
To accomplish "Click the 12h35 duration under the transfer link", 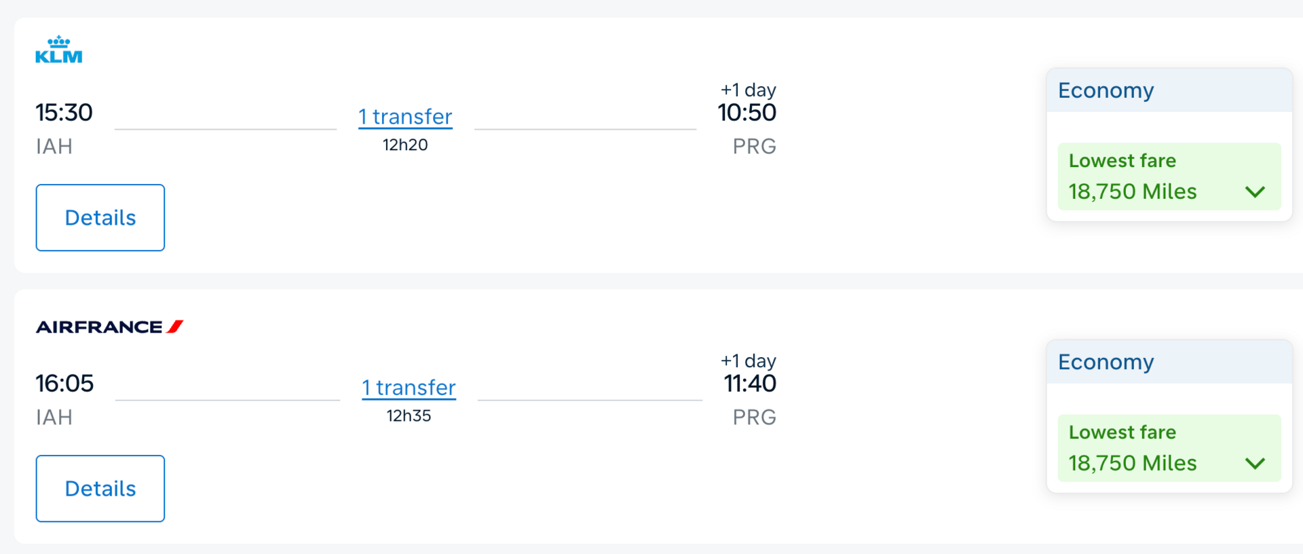I will pyautogui.click(x=409, y=415).
